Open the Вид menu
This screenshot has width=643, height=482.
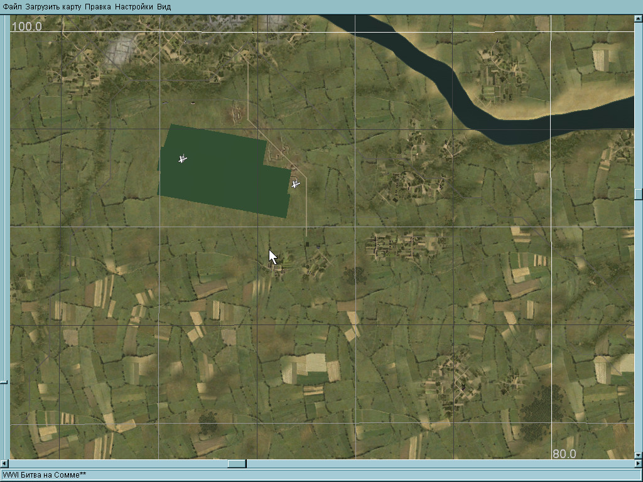[x=164, y=6]
